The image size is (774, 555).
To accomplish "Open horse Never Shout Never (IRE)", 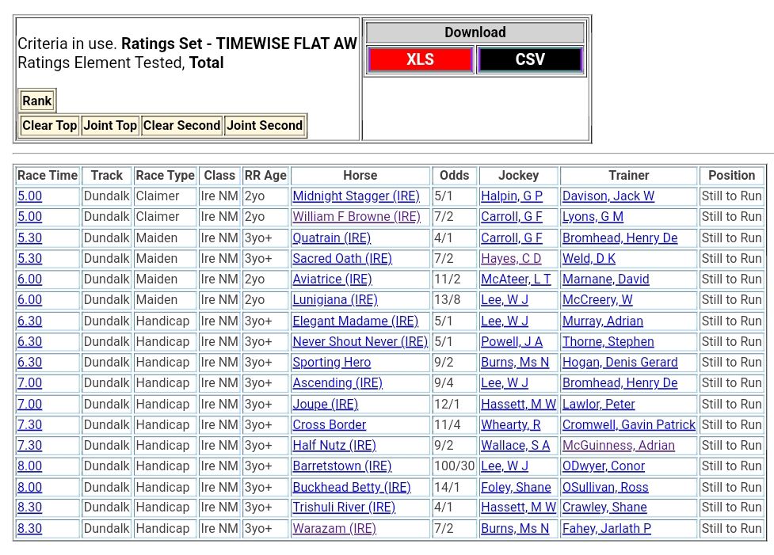I will [x=360, y=342].
